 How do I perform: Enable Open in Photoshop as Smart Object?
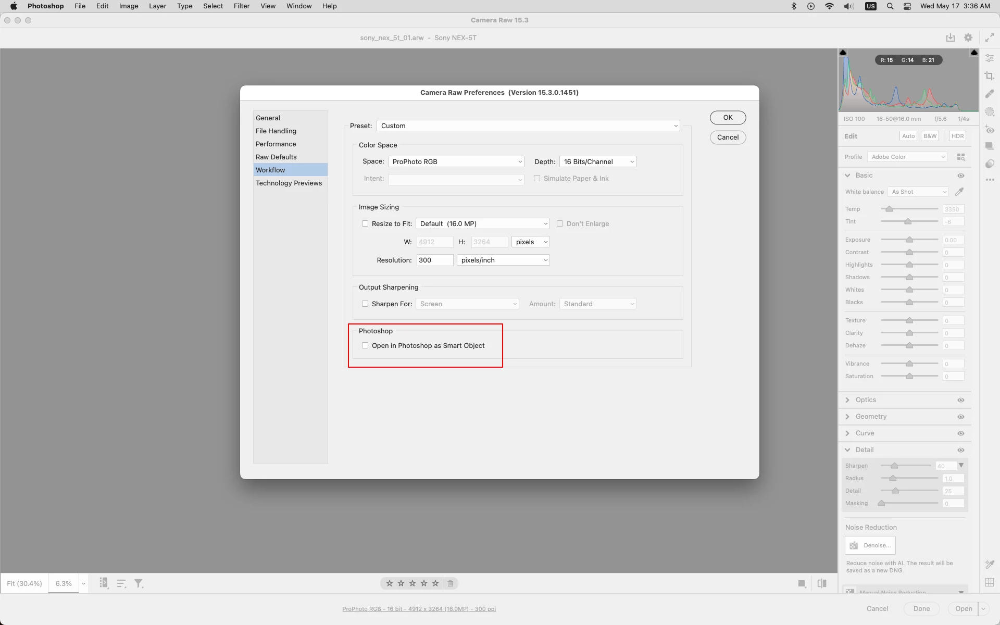(365, 345)
